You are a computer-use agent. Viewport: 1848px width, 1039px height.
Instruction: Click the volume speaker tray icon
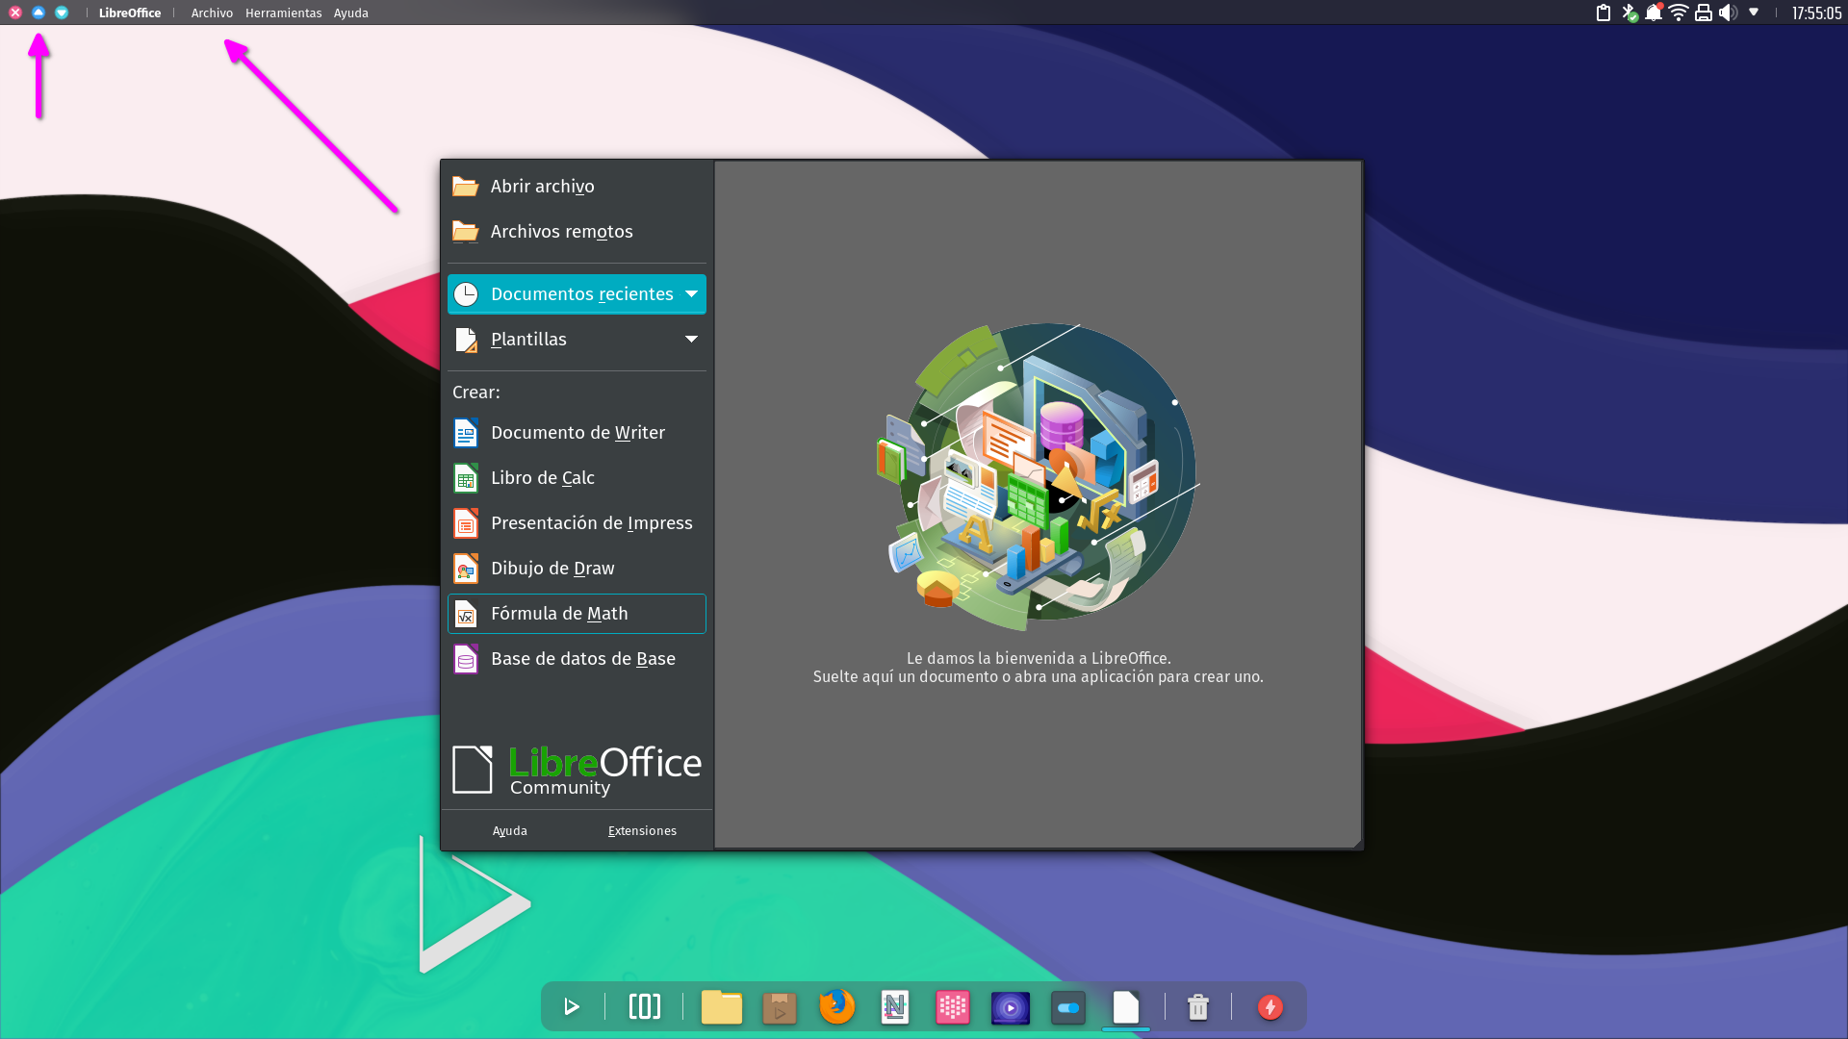[1729, 13]
